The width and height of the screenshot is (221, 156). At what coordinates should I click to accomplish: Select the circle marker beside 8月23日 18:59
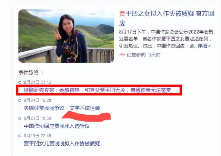pos(20,118)
